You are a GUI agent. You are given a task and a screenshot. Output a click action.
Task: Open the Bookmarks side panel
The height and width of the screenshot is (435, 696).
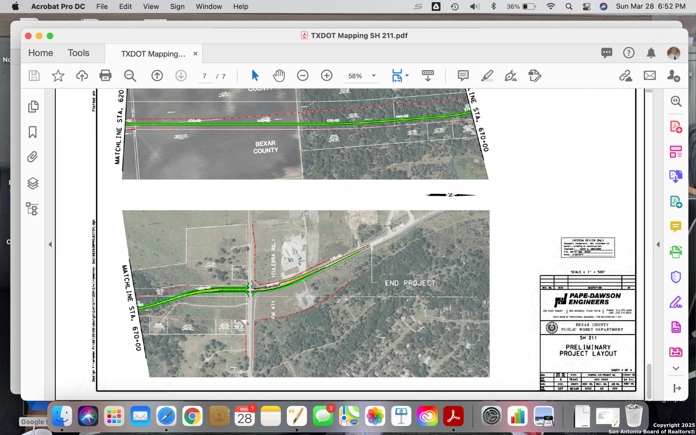pyautogui.click(x=33, y=132)
